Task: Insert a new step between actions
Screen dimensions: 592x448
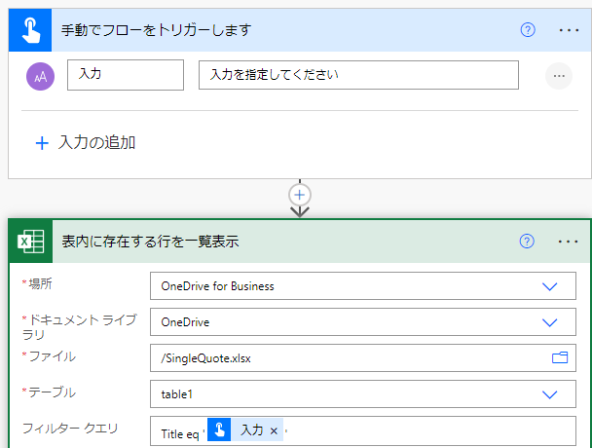Action: 299,196
